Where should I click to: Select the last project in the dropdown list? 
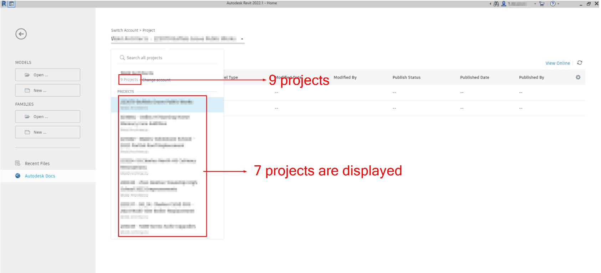(167, 229)
